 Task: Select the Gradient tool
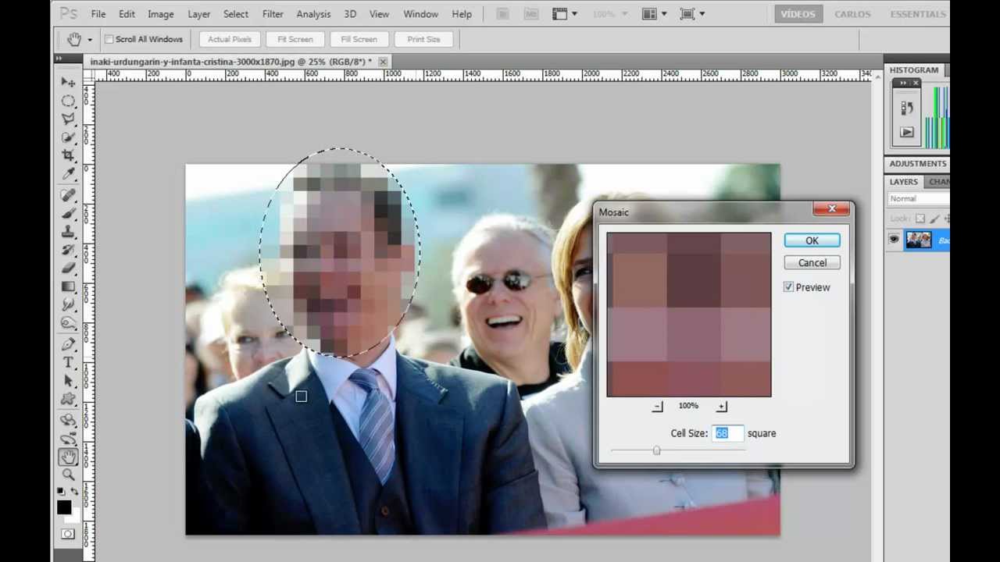69,286
